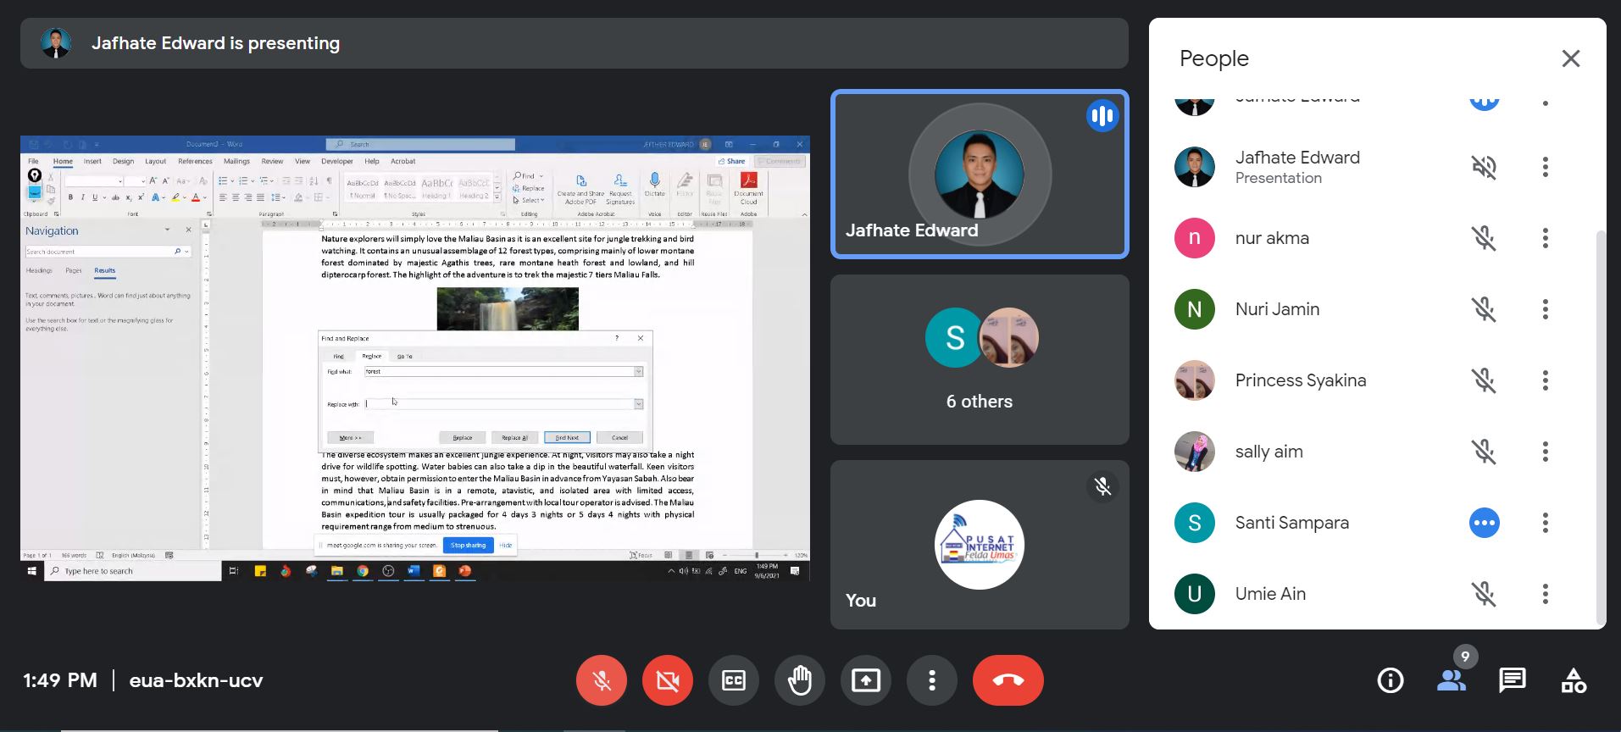Viewport: 1621px width, 732px height.
Task: Open the options menu for Santi Sampara
Action: tap(1546, 523)
